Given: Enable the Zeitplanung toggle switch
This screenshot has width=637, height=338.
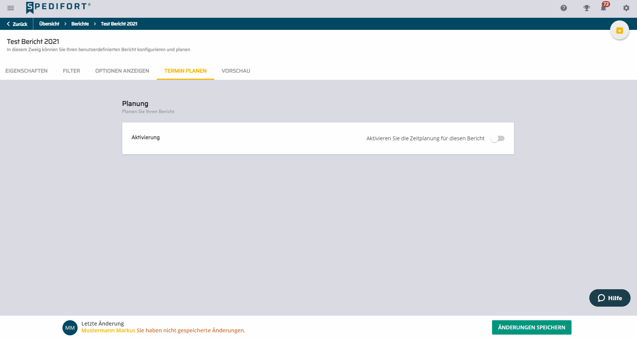Looking at the screenshot, I should coord(498,138).
